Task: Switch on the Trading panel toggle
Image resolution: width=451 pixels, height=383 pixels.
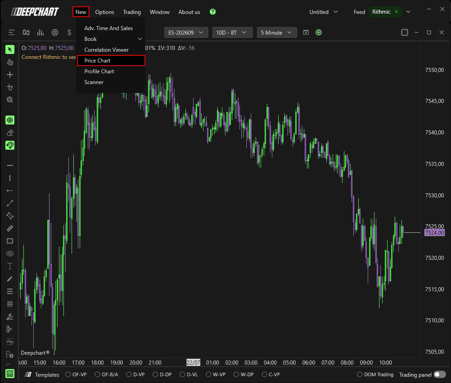Action: [440, 374]
